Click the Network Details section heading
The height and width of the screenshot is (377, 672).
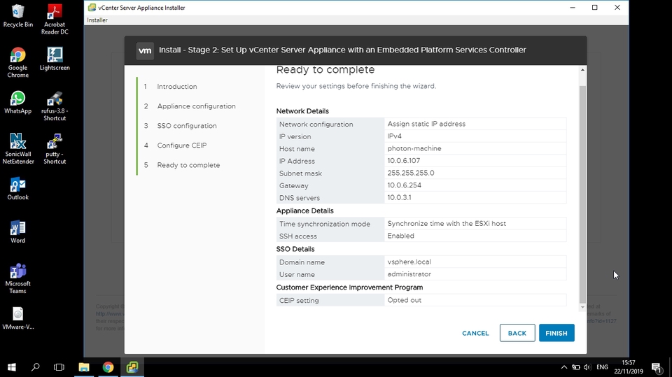pyautogui.click(x=302, y=111)
